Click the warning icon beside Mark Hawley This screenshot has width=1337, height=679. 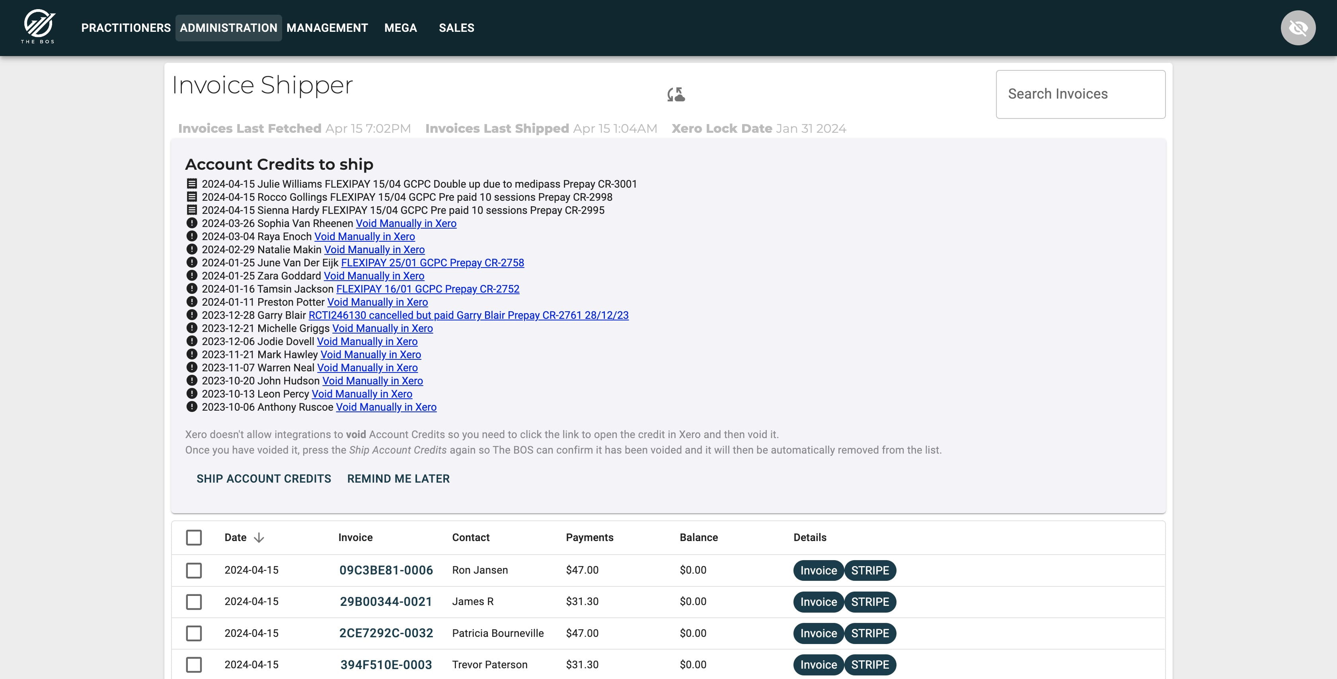coord(191,354)
